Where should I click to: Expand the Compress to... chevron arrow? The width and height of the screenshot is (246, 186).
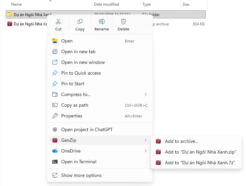146,94
